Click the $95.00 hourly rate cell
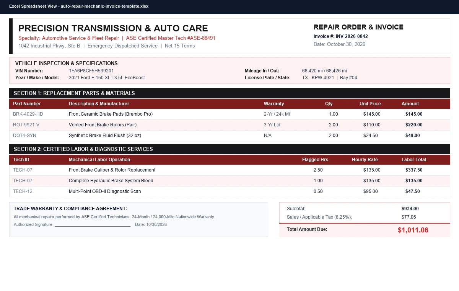459x291 pixels. point(371,191)
